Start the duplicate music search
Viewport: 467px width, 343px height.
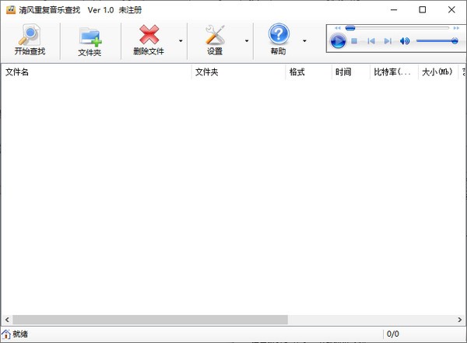(30, 40)
